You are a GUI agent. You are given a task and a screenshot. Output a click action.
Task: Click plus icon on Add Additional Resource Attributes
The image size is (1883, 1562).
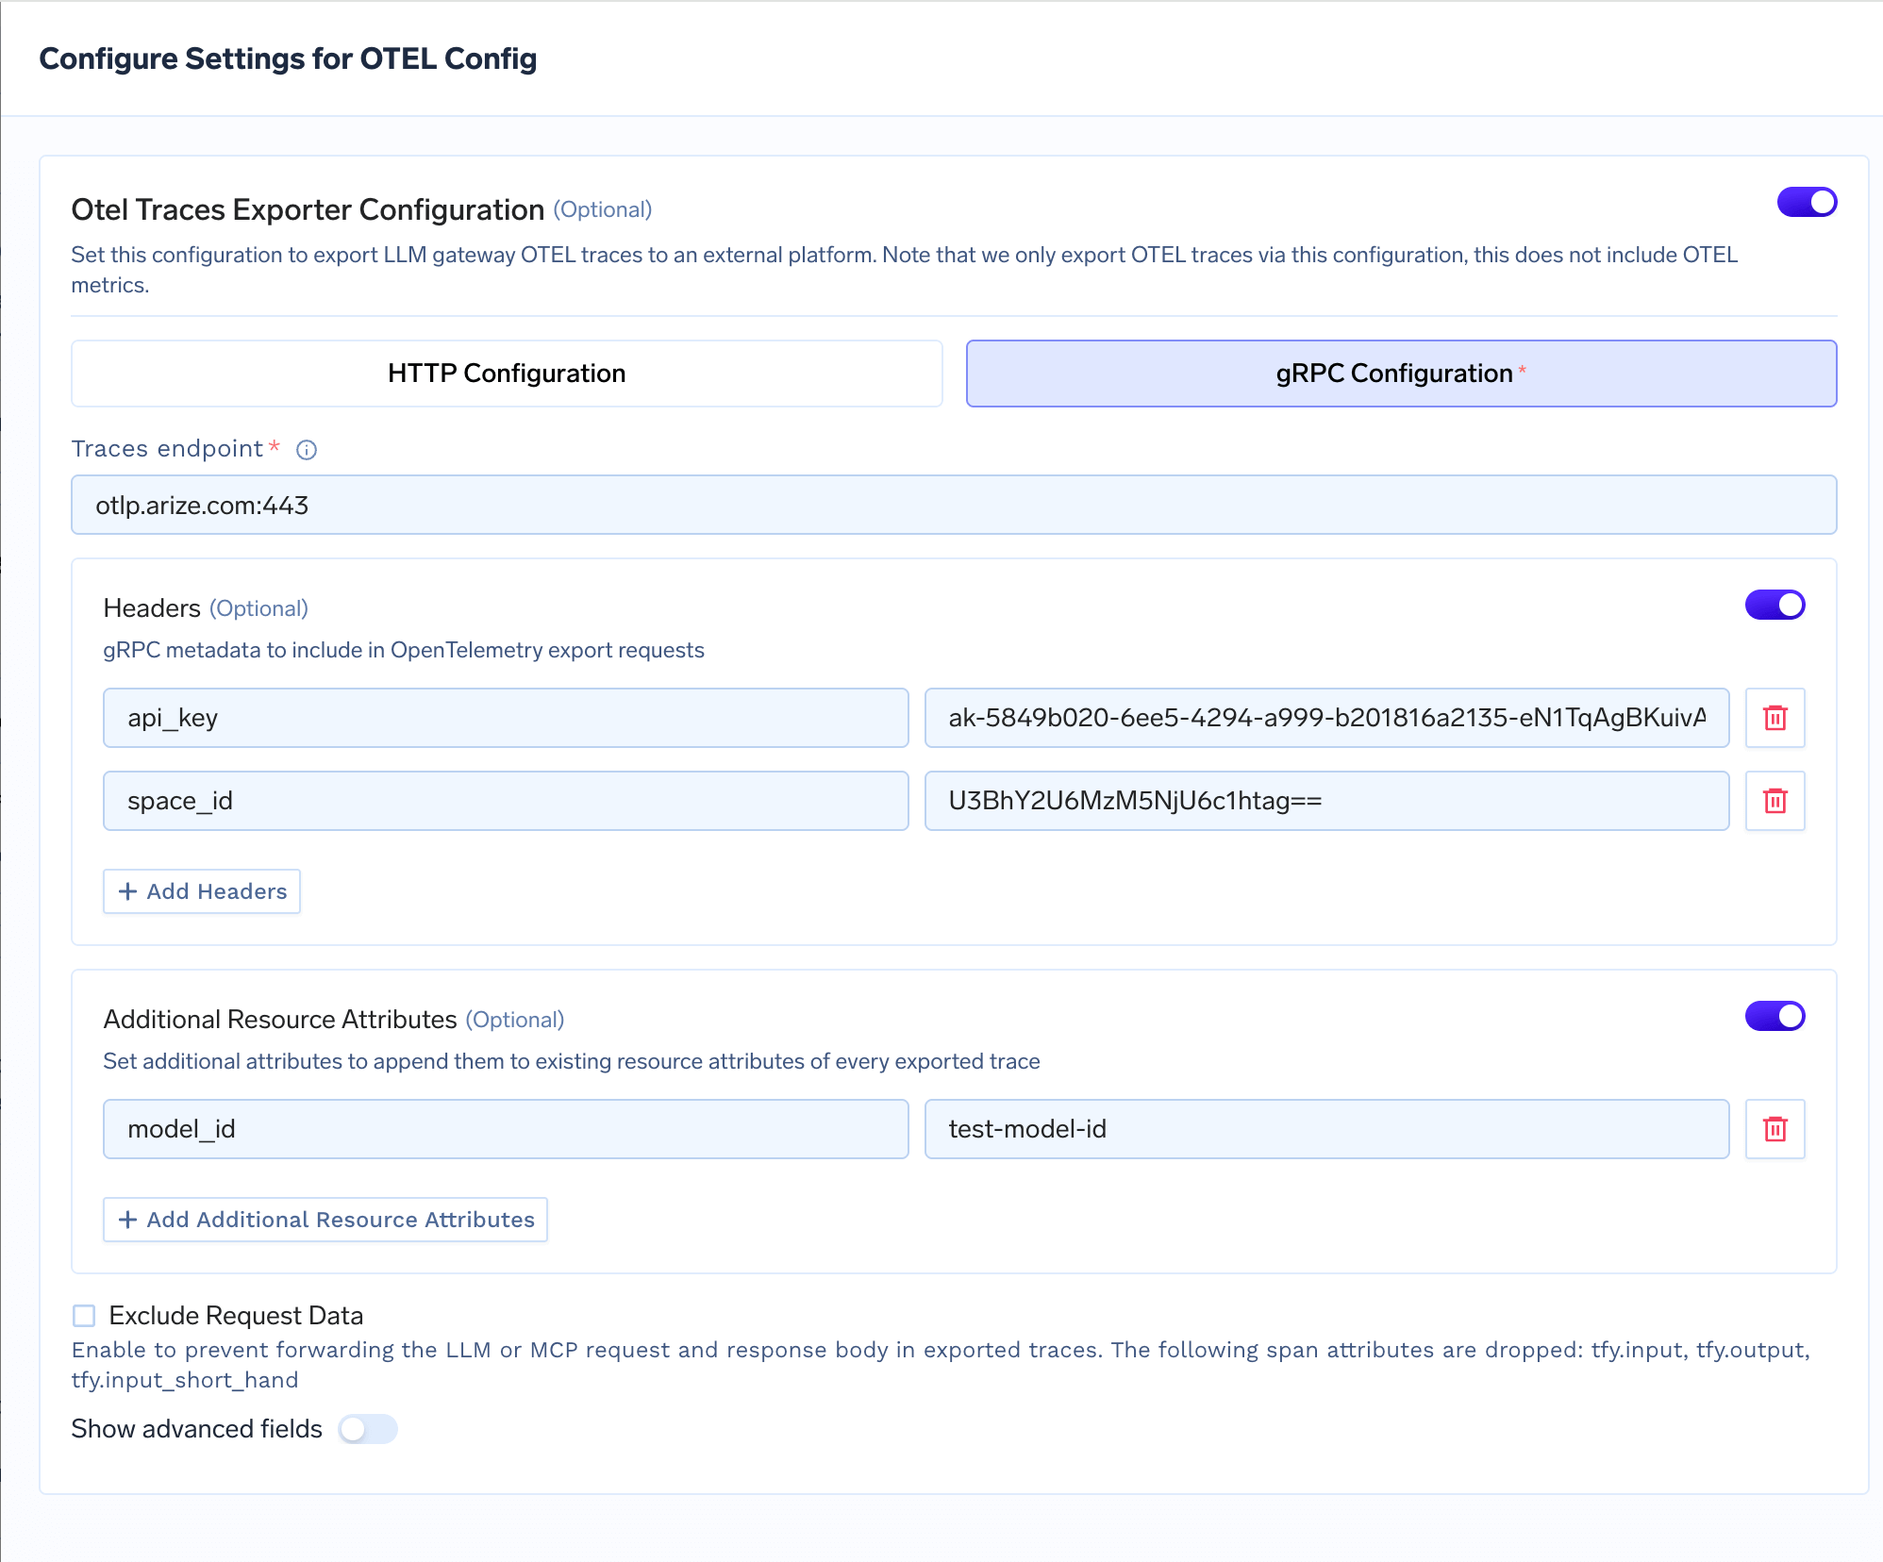[x=126, y=1220]
